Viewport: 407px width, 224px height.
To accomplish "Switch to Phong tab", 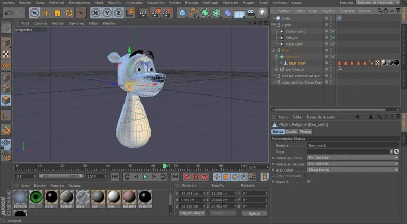I will pyautogui.click(x=305, y=132).
